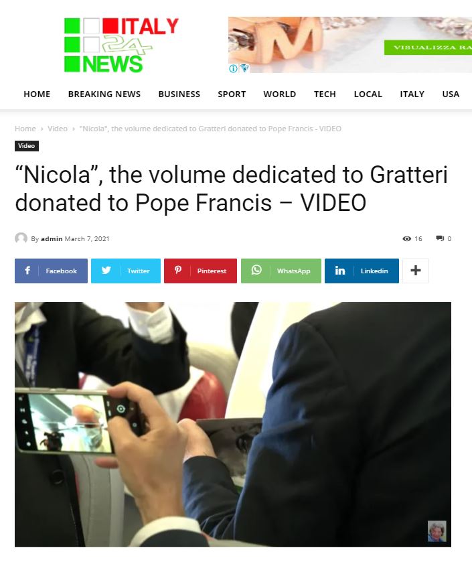
Task: Share the article on Facebook
Action: coord(51,271)
